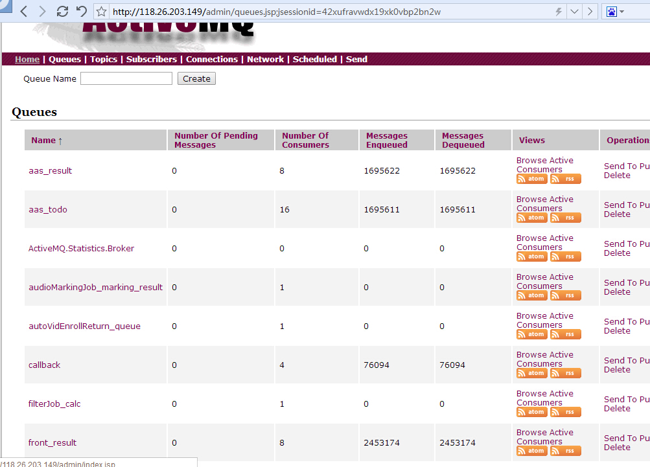Image resolution: width=650 pixels, height=467 pixels.
Task: Delete the ActiveMQ.Statistics.Broker queue
Action: [x=617, y=253]
